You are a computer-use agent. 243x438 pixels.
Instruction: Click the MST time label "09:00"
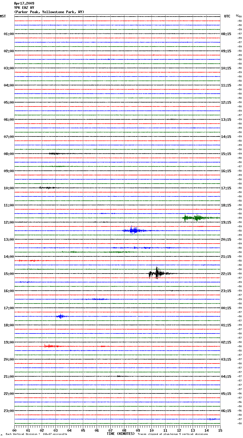(x=9, y=171)
